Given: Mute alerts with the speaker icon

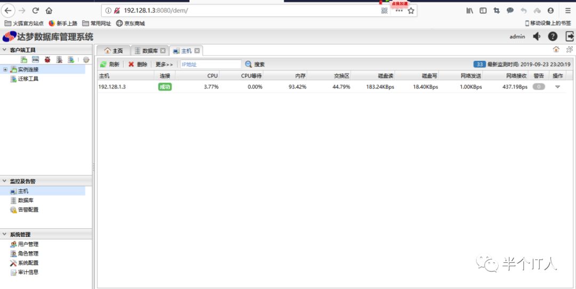Looking at the screenshot, I should point(537,36).
